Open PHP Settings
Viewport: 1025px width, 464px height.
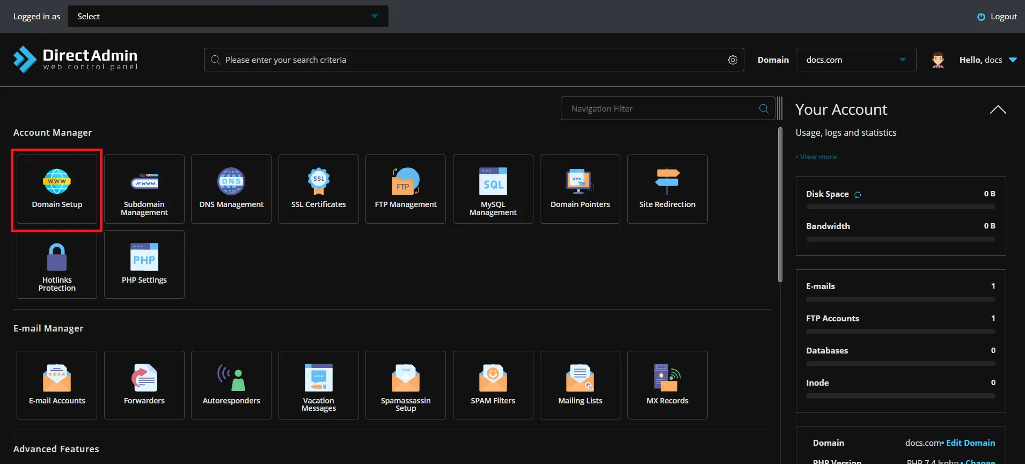[x=144, y=264]
